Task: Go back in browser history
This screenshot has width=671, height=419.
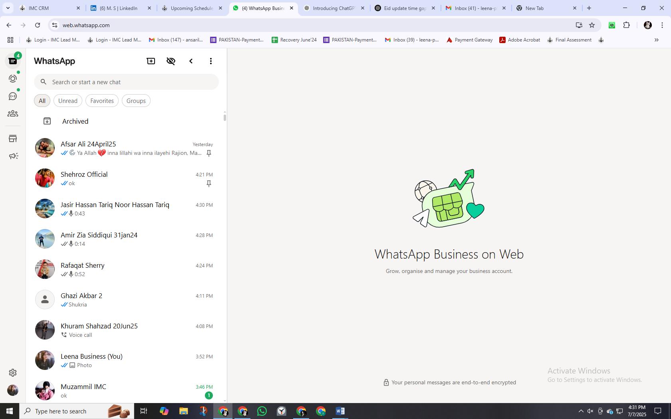Action: (9, 25)
